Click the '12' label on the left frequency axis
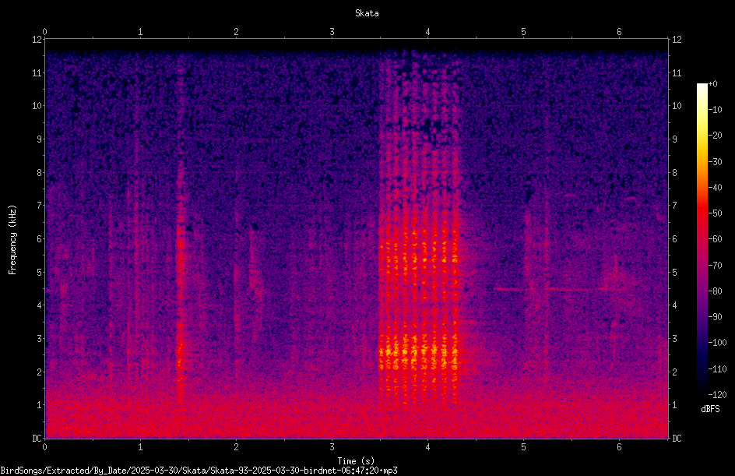The width and height of the screenshot is (735, 476). click(x=37, y=40)
